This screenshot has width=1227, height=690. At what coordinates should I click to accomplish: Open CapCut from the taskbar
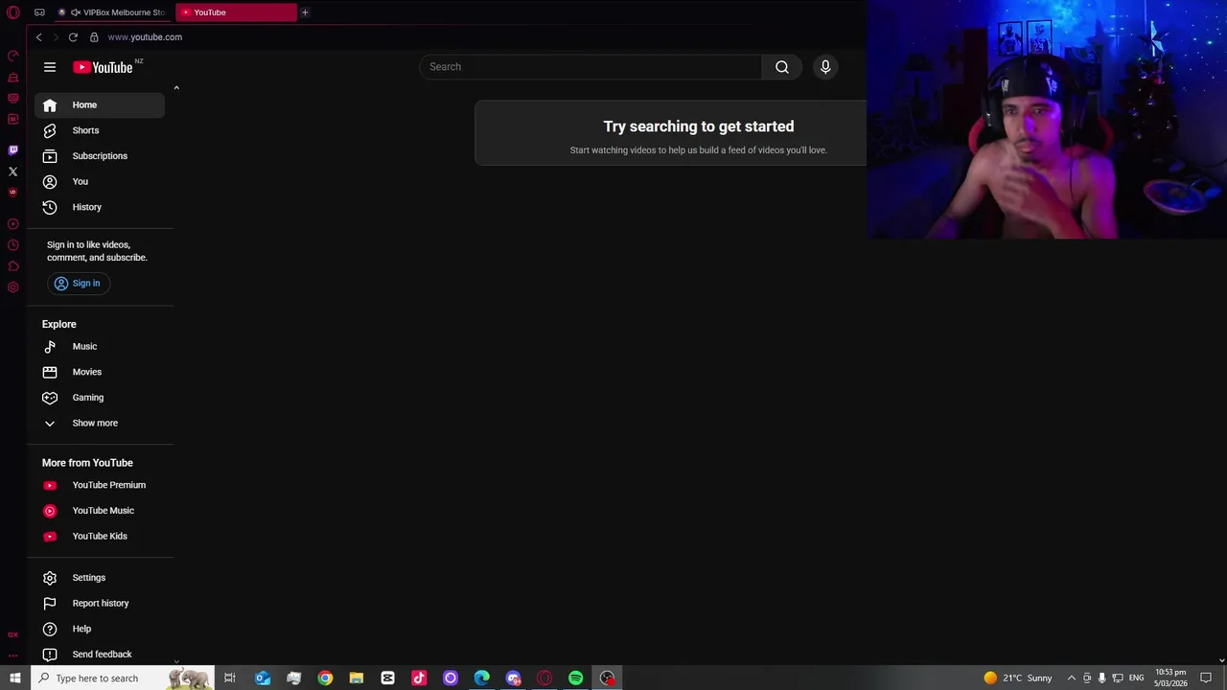(x=387, y=678)
